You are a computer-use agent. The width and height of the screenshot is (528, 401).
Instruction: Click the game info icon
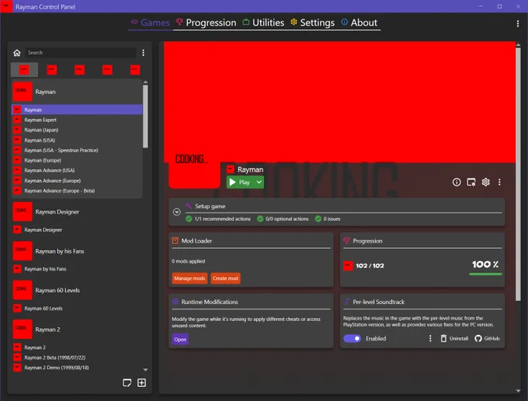click(x=457, y=183)
